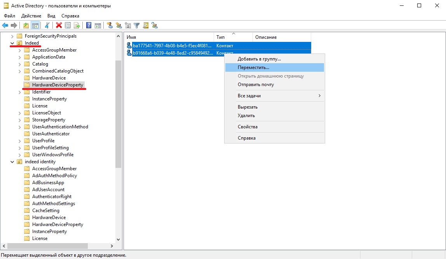Expand the LicenseObject tree node
Image resolution: width=446 pixels, height=259 pixels.
click(19, 113)
